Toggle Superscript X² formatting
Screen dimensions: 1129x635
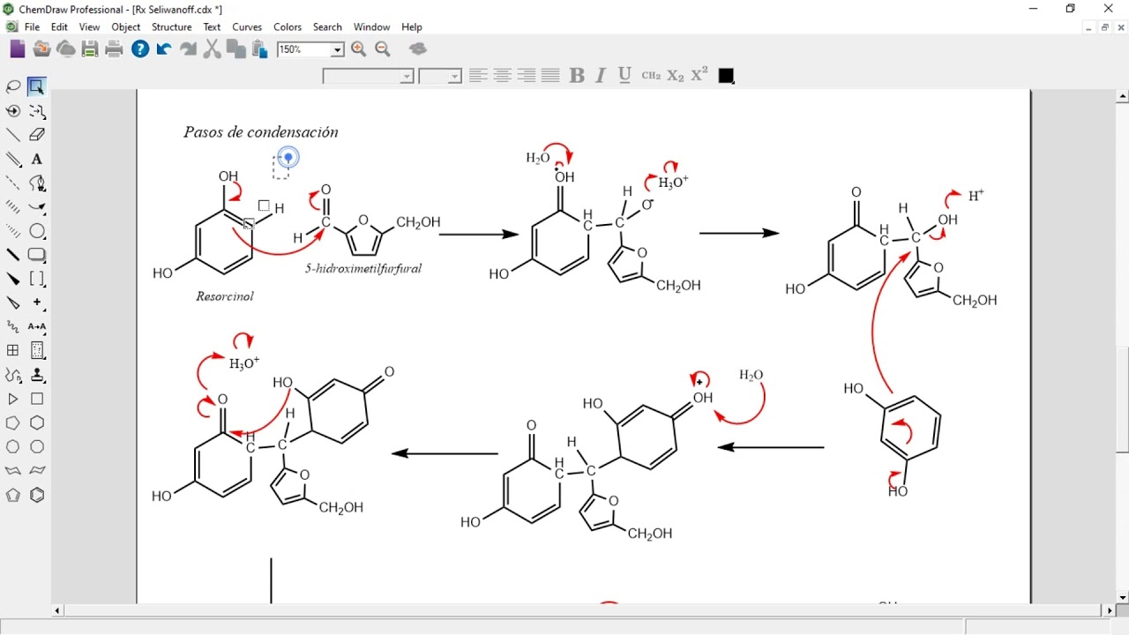[x=699, y=75]
